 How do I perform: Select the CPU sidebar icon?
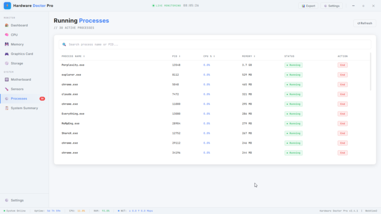tap(6, 35)
